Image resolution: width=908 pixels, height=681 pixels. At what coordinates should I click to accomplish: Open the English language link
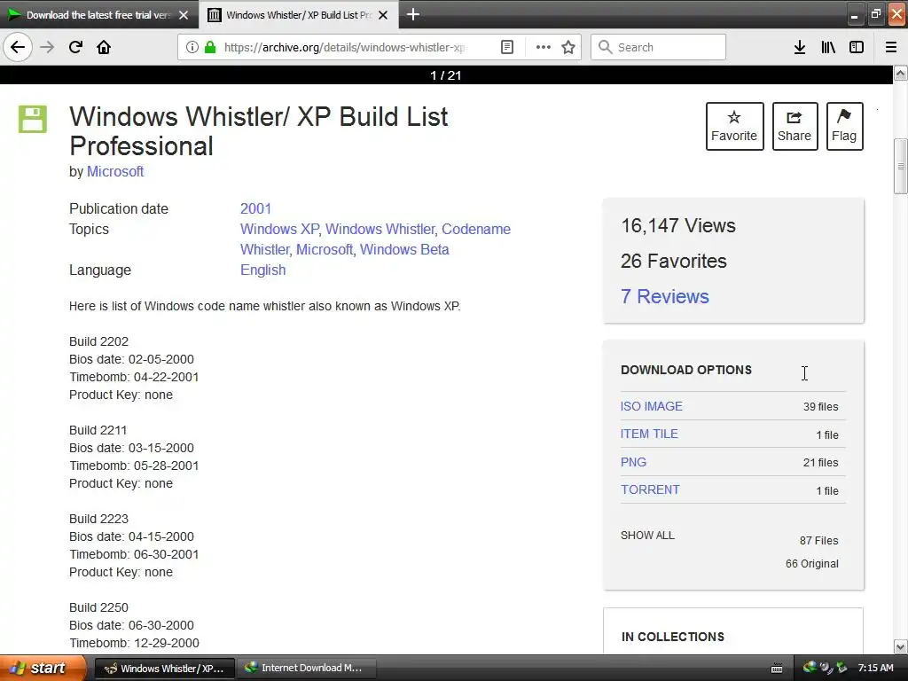262,270
